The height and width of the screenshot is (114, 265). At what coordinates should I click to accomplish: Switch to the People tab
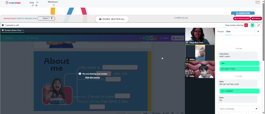(220, 31)
